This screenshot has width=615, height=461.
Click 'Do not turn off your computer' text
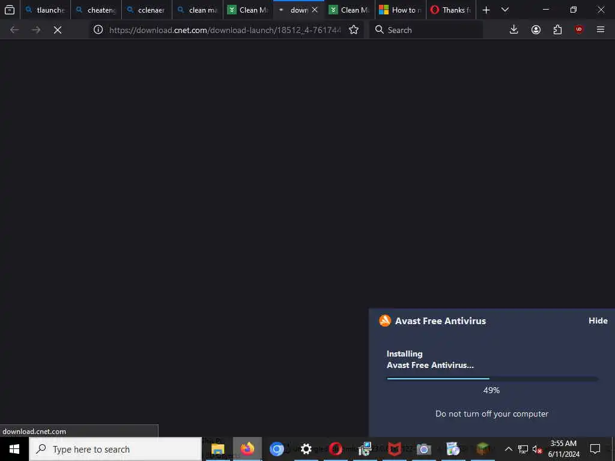coord(492,414)
